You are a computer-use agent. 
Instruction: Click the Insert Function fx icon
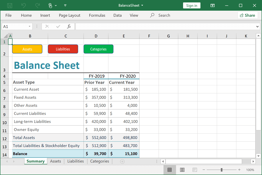(69, 27)
